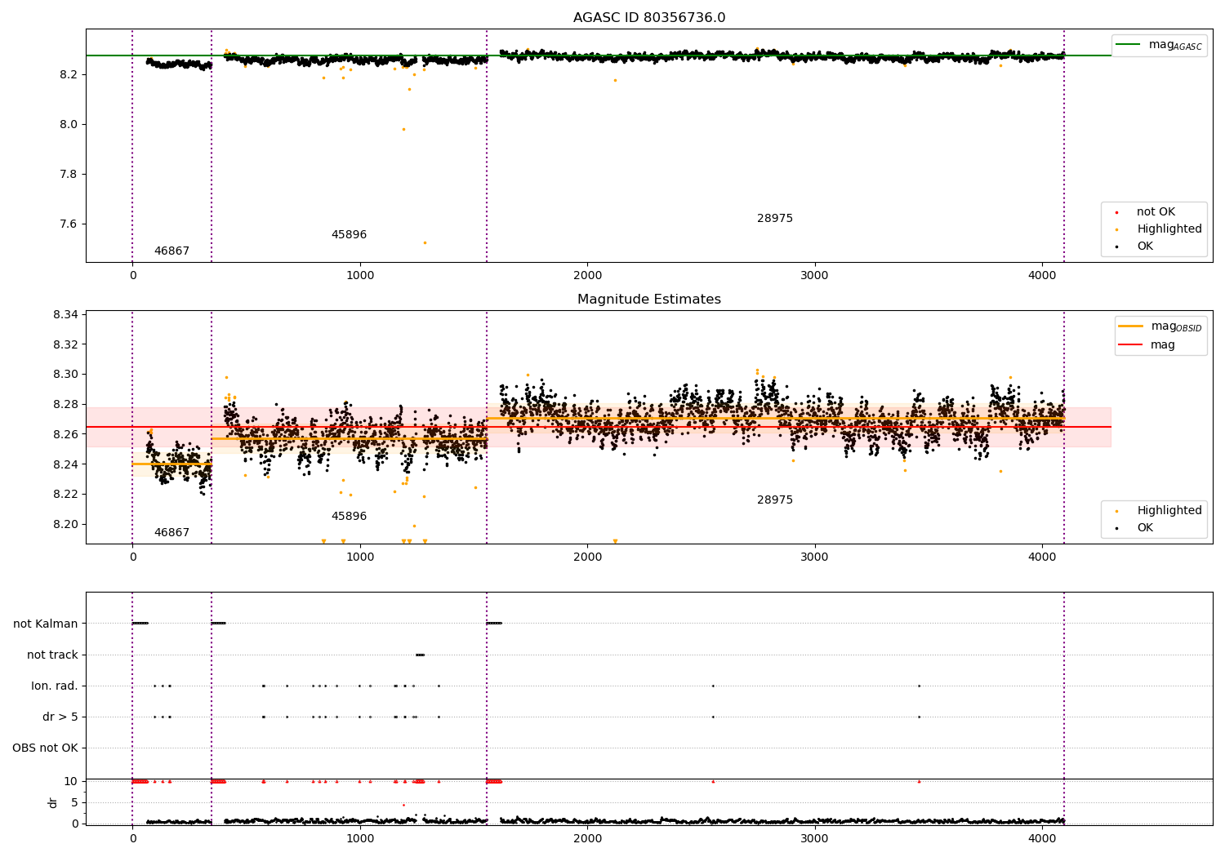Screen dimensions: 1225x857
Task: Click x-tick '4000' under the middle plot
Action: (1042, 557)
